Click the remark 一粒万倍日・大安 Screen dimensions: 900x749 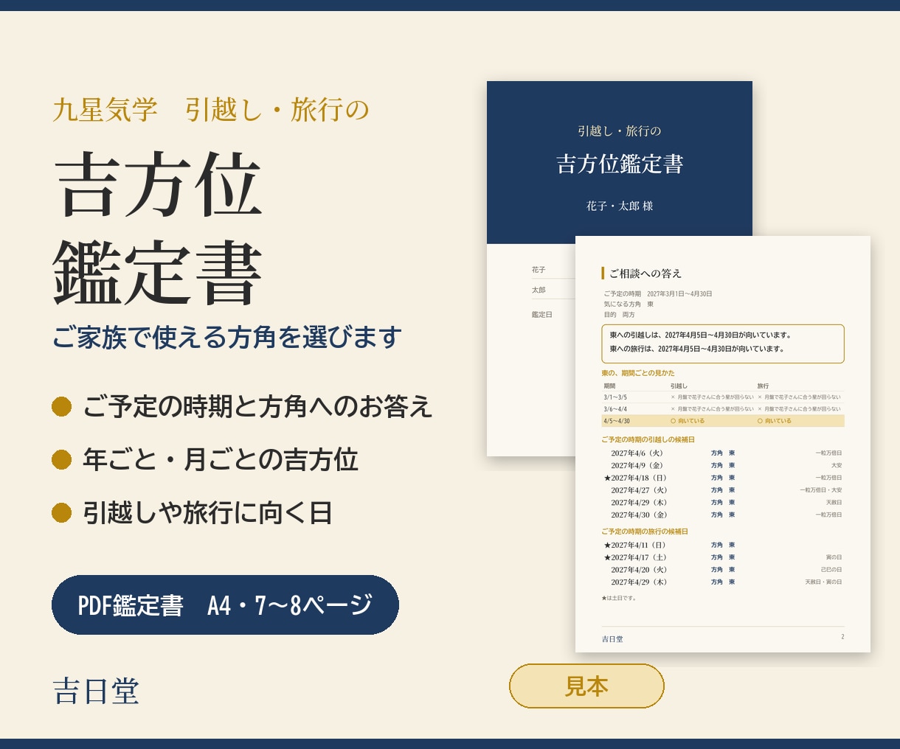(820, 490)
